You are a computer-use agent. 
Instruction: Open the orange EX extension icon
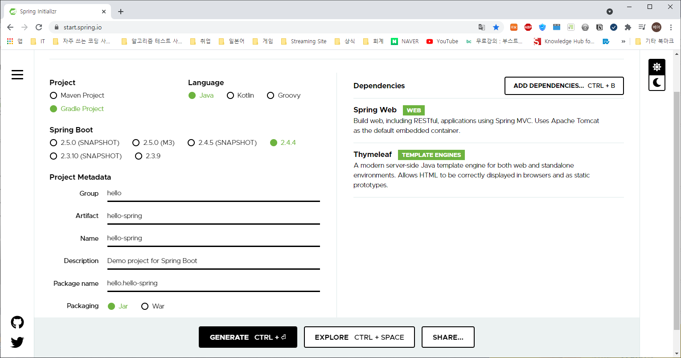(514, 27)
